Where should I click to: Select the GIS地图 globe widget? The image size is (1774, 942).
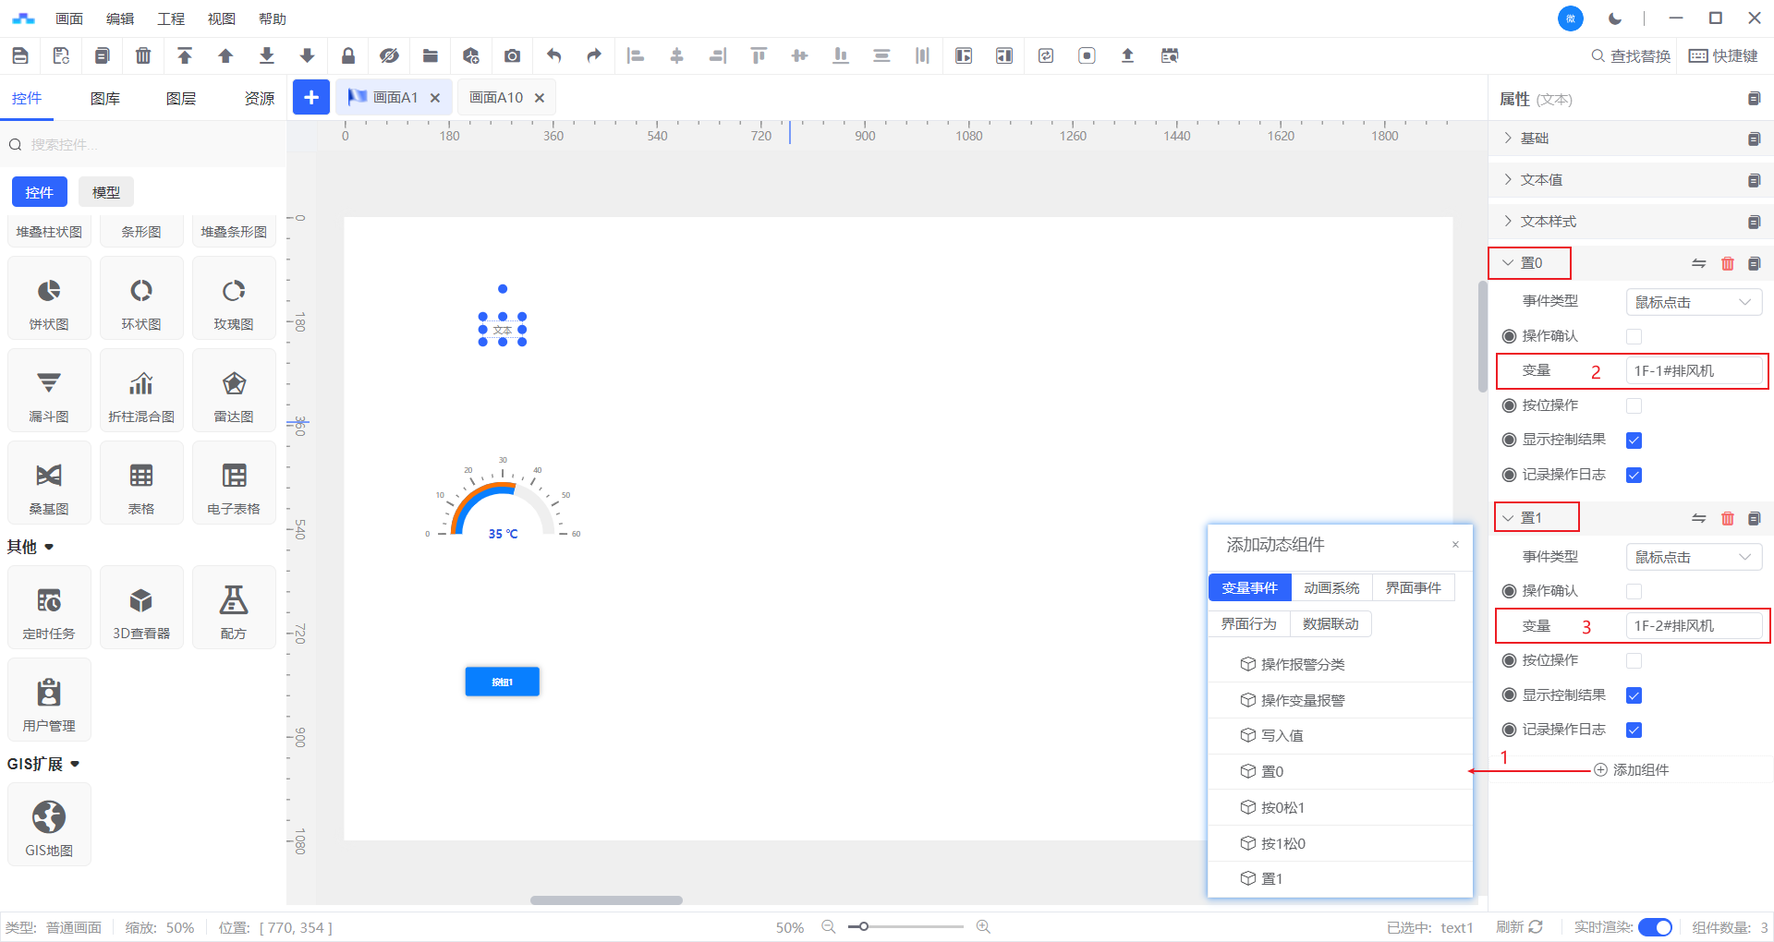pyautogui.click(x=49, y=825)
